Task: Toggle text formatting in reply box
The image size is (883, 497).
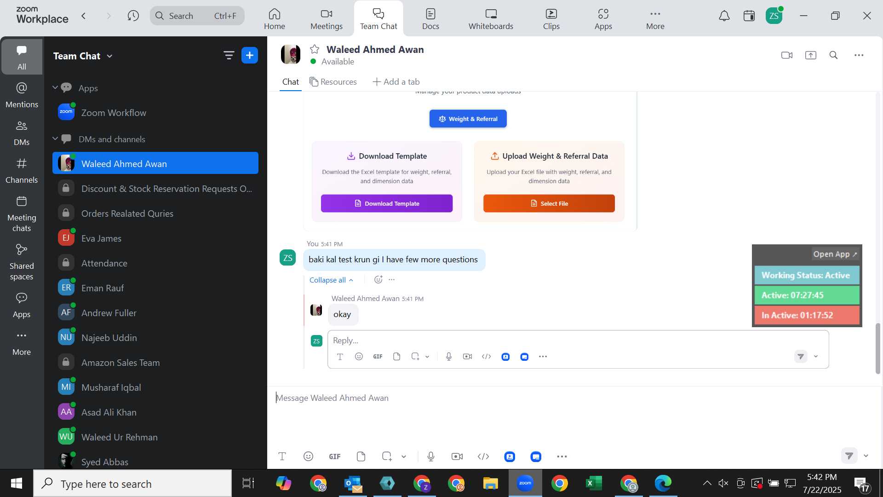Action: pyautogui.click(x=340, y=357)
